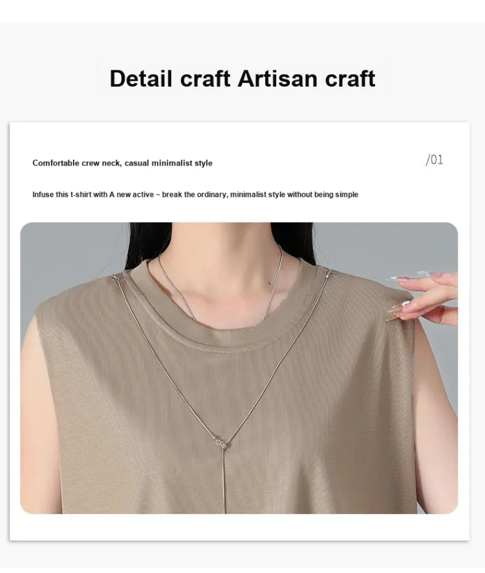Click the chain clasp on the left shoulder
The height and width of the screenshot is (573, 485).
(116, 278)
